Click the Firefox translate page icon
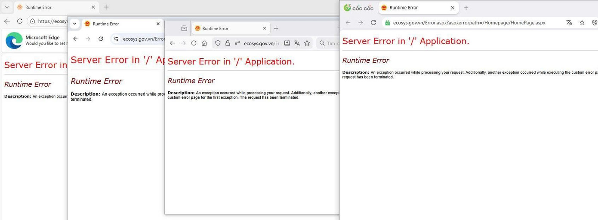 point(297,43)
